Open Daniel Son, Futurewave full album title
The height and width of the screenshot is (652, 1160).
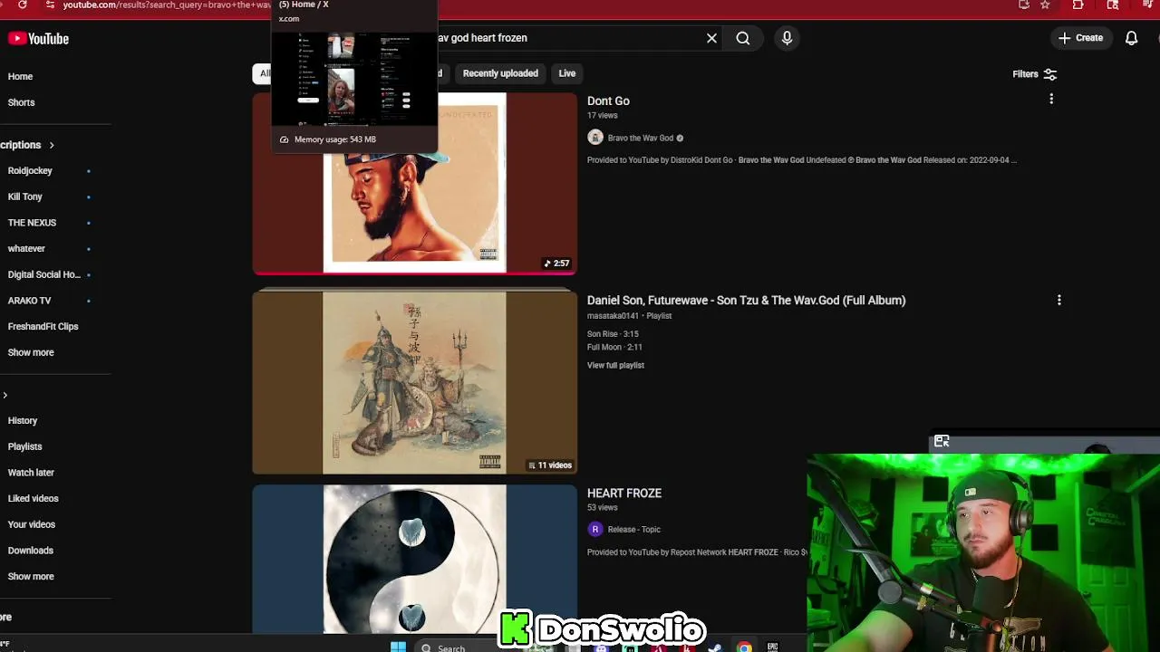click(746, 300)
